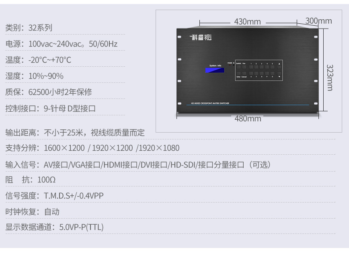The height and width of the screenshot is (260, 349).
Task: Click the 430mm width dimension label
Action: (248, 22)
